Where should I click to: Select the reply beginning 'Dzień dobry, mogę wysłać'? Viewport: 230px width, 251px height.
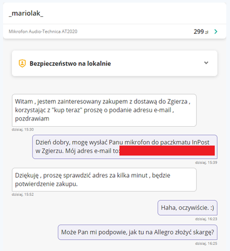pos(125,147)
